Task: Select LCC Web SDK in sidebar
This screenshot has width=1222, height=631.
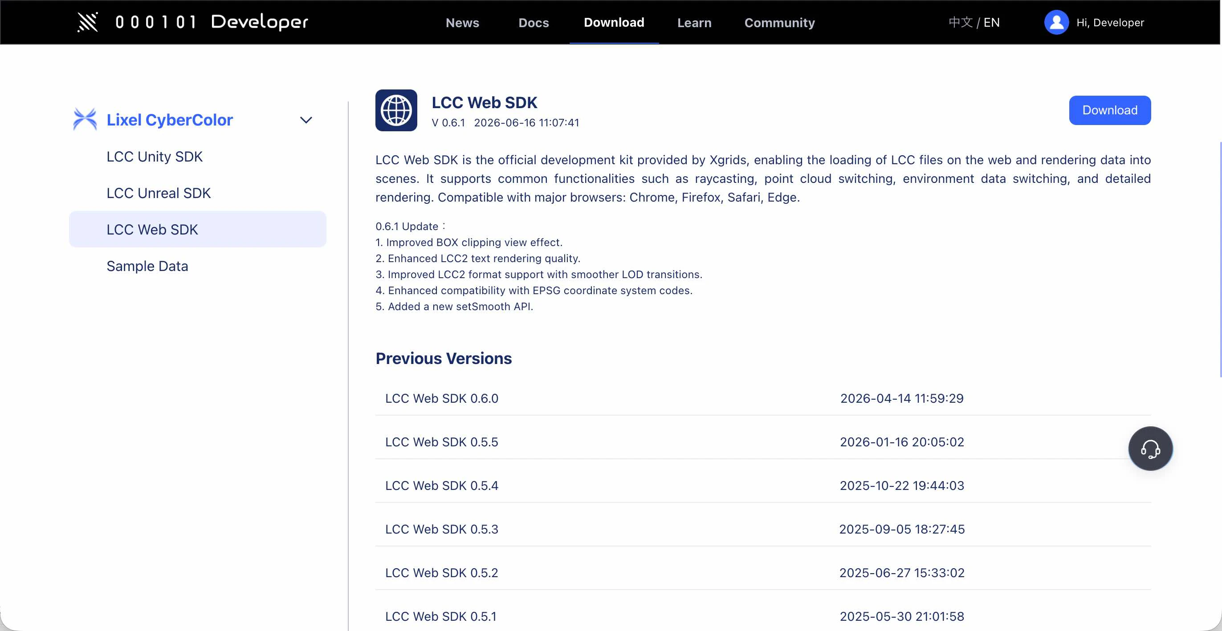Action: click(197, 229)
